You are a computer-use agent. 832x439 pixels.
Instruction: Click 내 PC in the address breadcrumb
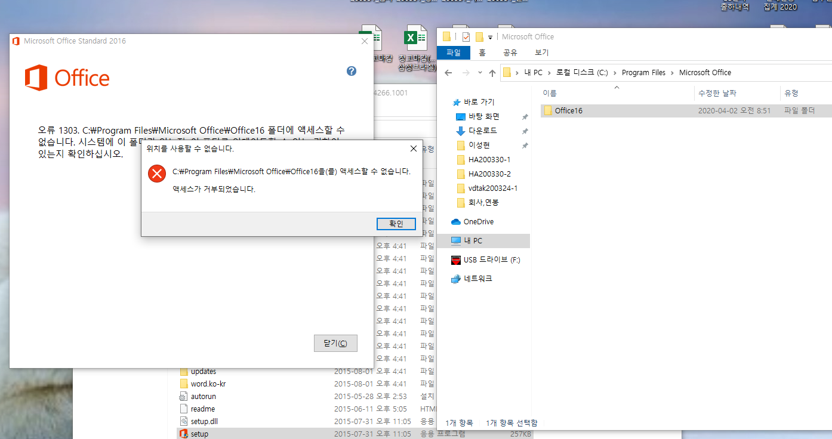click(533, 73)
